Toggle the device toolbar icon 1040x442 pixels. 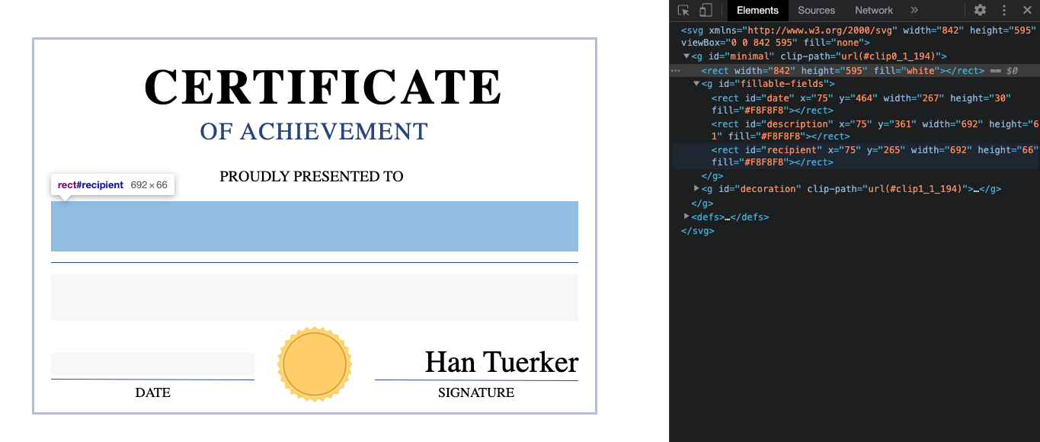click(706, 10)
